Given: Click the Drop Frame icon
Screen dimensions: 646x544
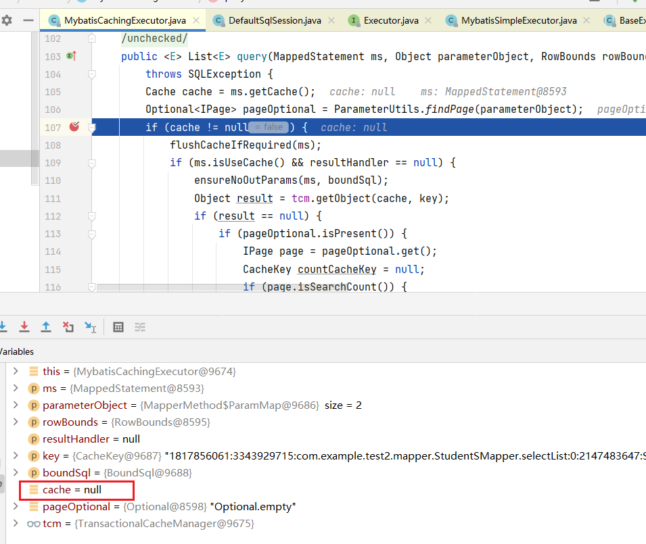Looking at the screenshot, I should (68, 327).
